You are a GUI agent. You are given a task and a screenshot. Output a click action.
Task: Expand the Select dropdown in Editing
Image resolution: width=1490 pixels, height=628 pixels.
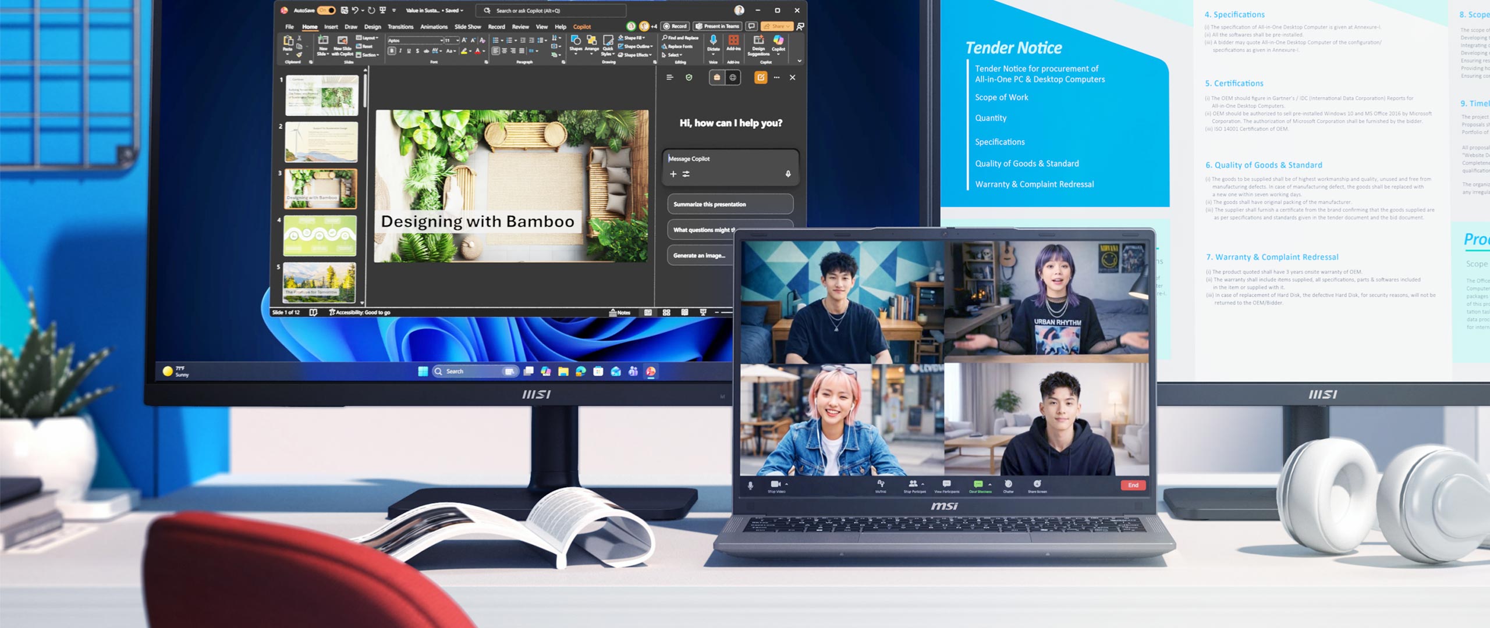(672, 55)
